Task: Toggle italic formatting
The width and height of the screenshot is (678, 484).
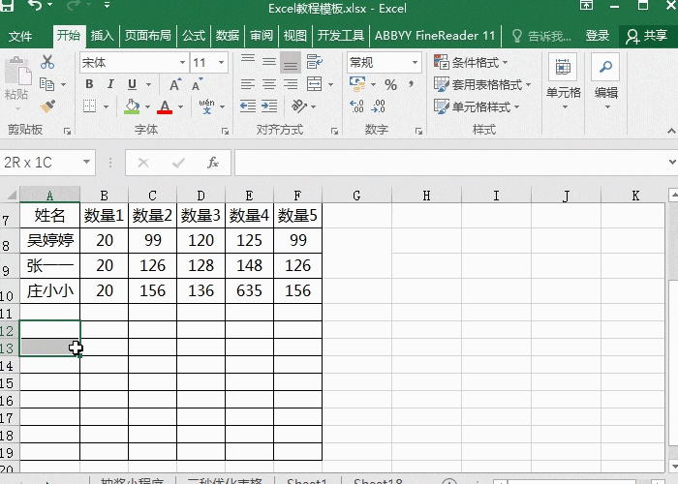Action: [x=110, y=84]
